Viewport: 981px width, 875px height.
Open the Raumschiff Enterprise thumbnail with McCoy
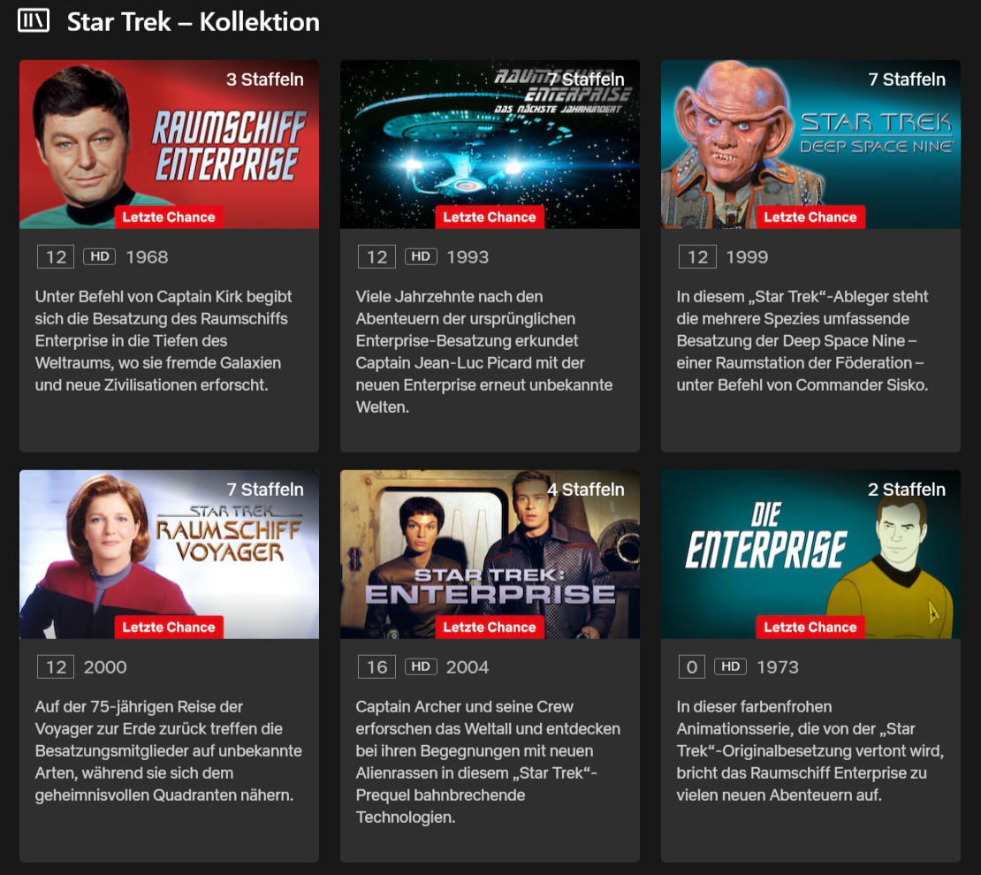pos(169,145)
